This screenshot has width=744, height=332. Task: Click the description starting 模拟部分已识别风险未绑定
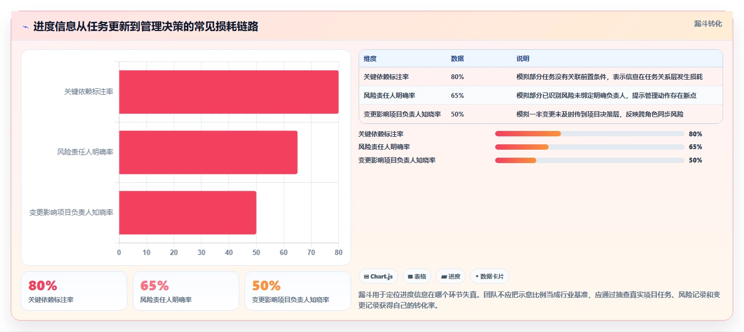606,96
